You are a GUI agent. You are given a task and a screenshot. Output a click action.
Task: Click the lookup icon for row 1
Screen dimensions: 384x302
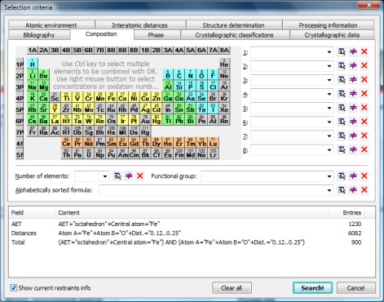click(x=342, y=51)
